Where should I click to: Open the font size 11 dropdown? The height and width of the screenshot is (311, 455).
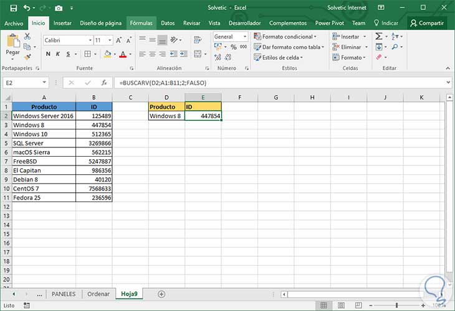[110, 40]
